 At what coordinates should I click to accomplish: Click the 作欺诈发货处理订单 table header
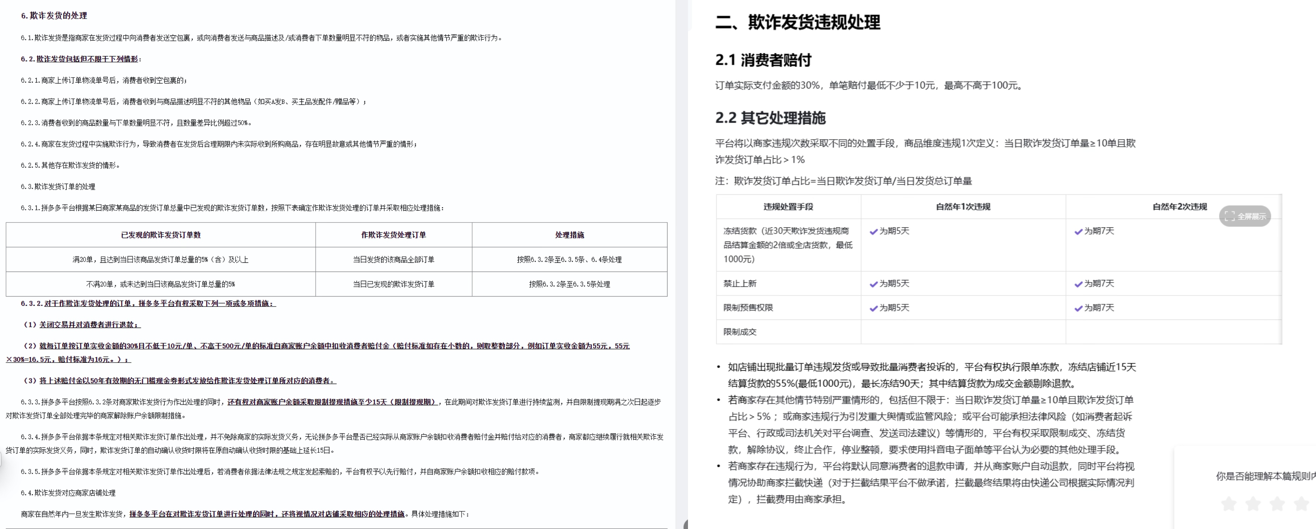click(394, 235)
